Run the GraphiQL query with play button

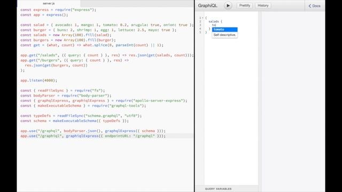point(228,6)
